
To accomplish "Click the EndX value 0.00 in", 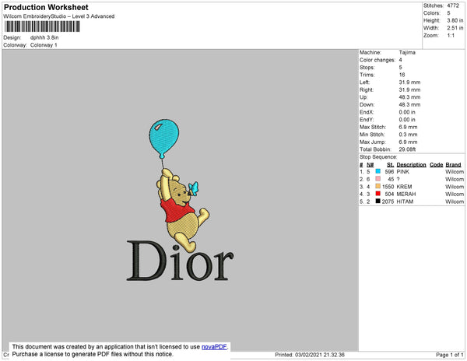I will [407, 112].
